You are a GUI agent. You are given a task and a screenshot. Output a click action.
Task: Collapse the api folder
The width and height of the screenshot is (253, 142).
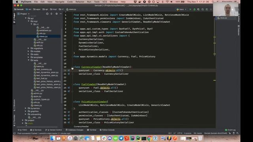26,19
